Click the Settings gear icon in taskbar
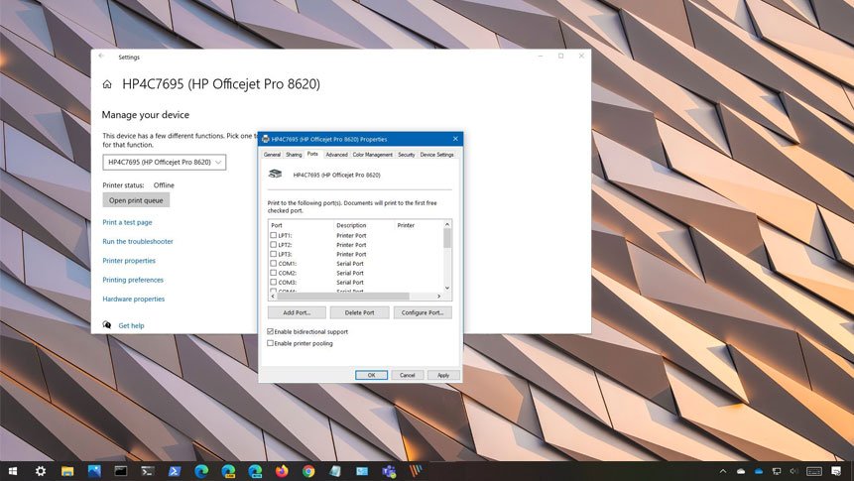 point(41,471)
